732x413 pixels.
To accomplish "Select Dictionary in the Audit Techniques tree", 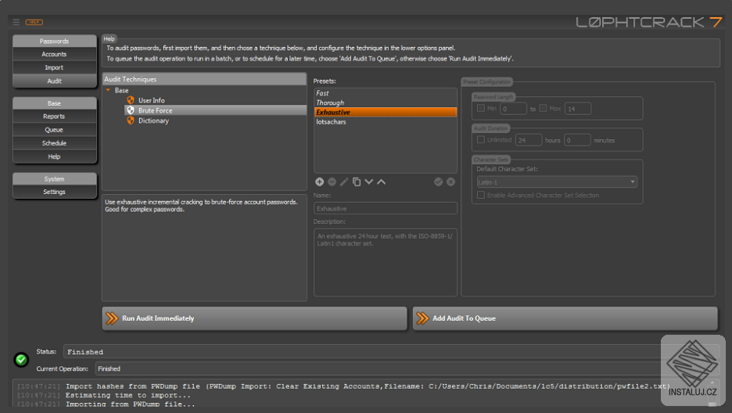I will (x=153, y=121).
